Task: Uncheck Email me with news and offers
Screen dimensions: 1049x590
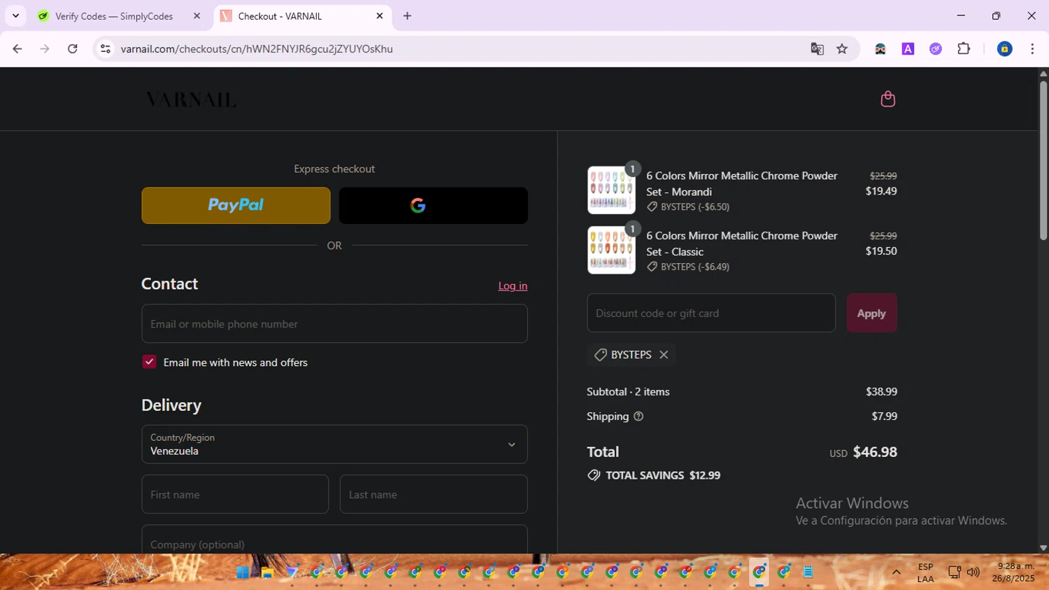Action: point(149,362)
